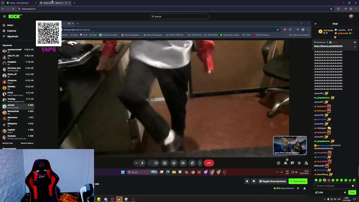The height and width of the screenshot is (202, 359).
Task: Open the pinned discord.gg link
Action: point(328,46)
